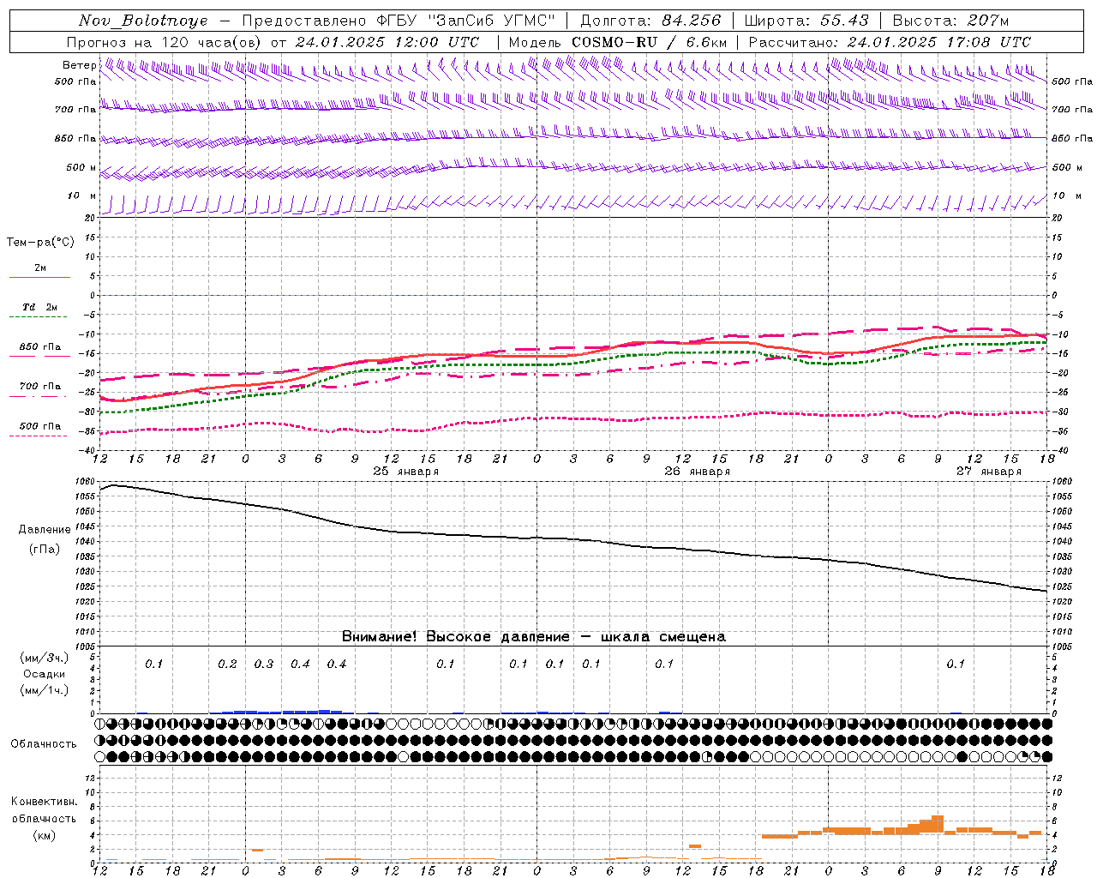Click the Конвективн. convective cloud label
Screen dimensions: 1097x878
[44, 802]
